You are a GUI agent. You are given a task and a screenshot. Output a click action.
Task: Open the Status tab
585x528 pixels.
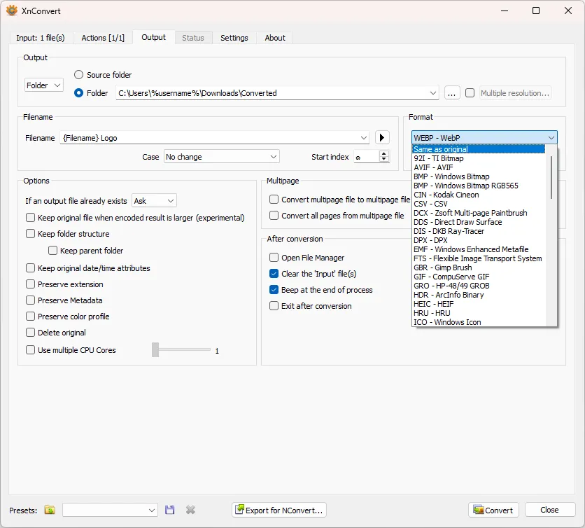point(193,38)
